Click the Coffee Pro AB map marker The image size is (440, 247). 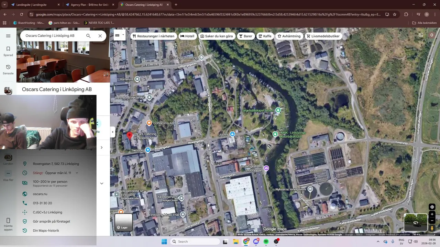click(149, 123)
